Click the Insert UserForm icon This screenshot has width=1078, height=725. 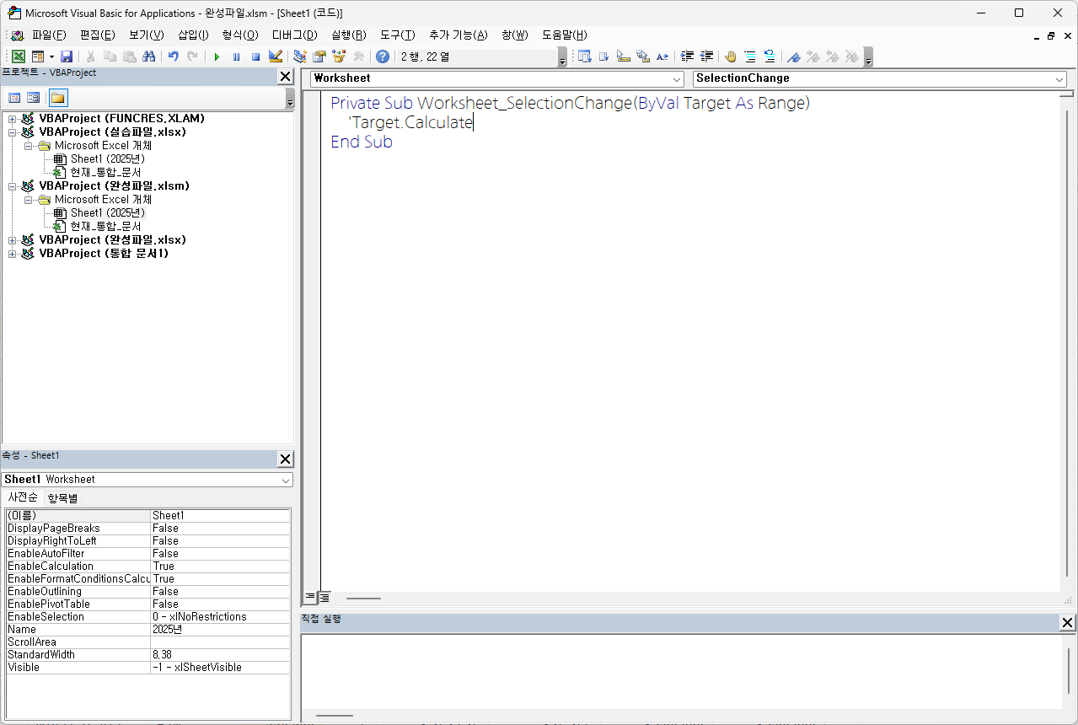(37, 56)
